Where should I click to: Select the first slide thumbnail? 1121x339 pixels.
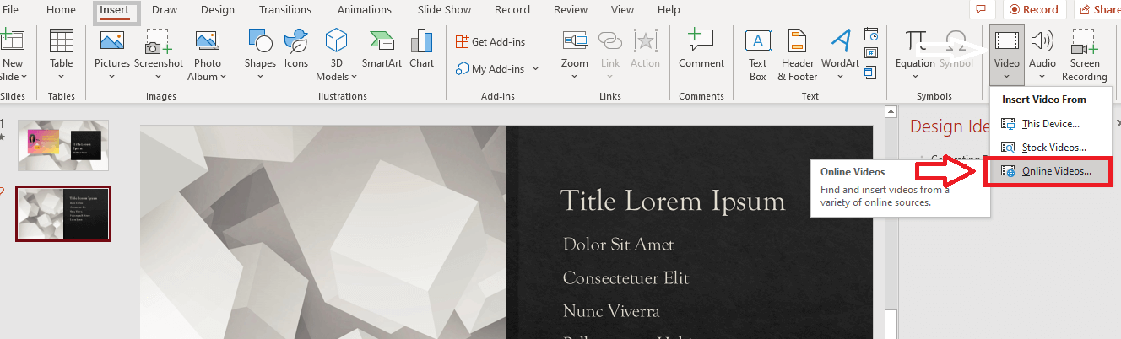[63, 145]
